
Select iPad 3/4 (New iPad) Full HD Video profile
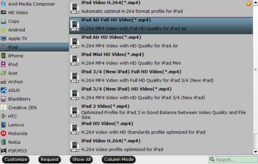(x=161, y=77)
